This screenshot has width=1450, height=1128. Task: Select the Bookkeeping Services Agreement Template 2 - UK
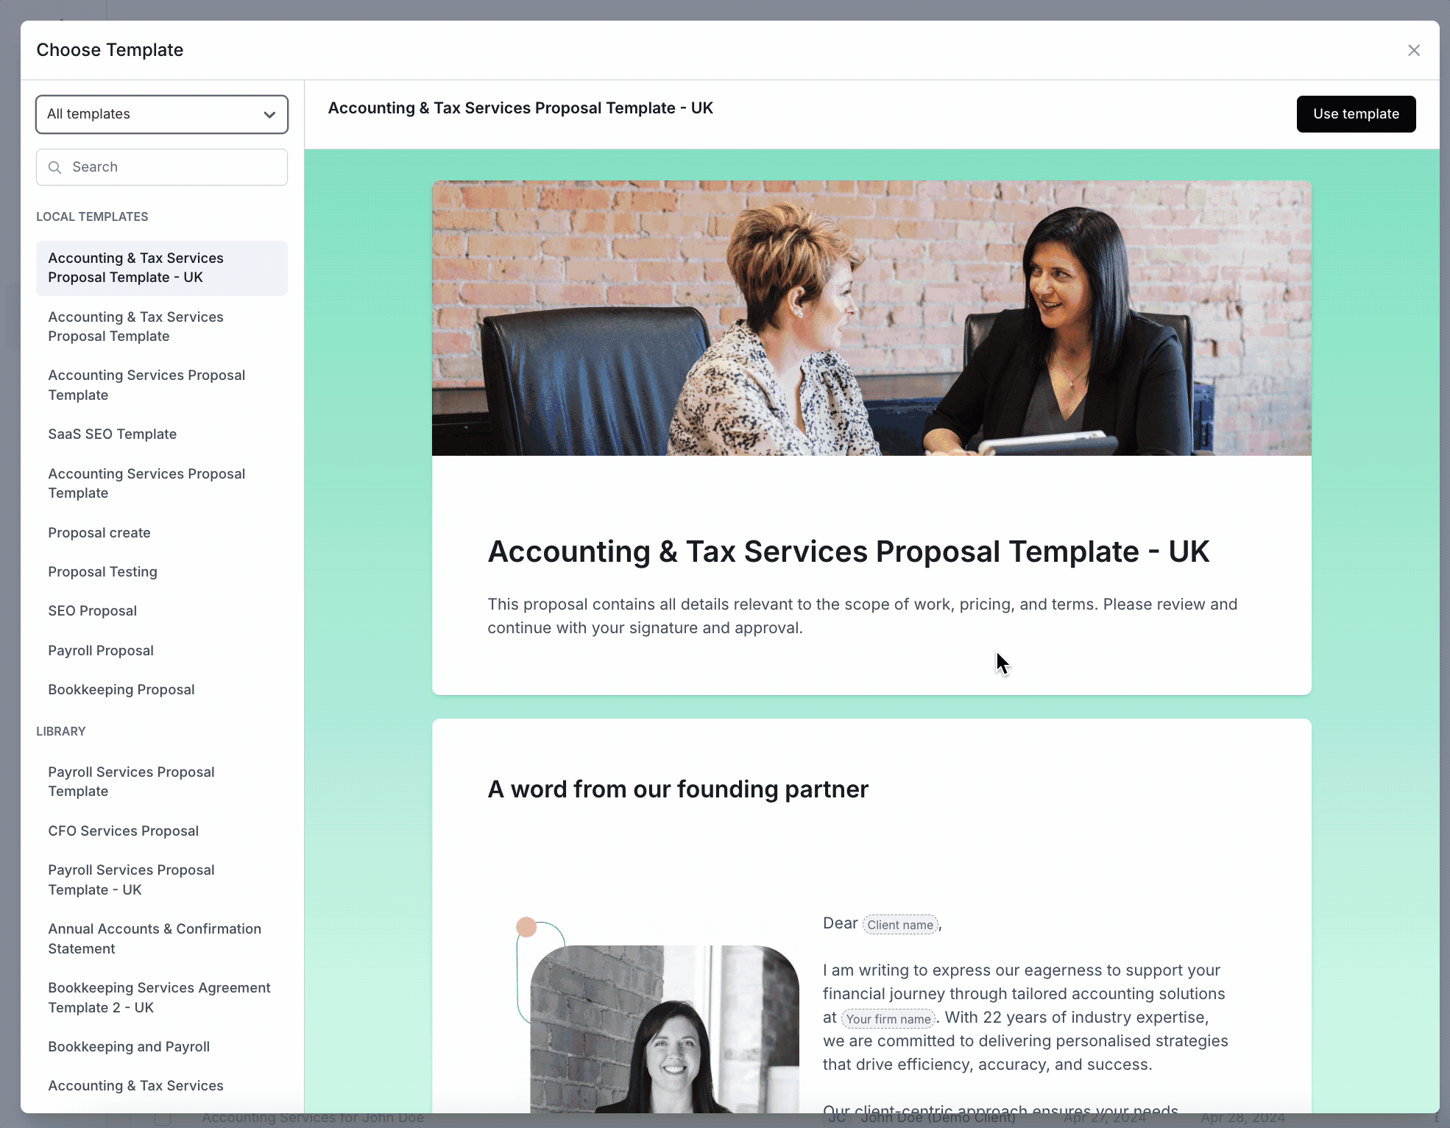pos(159,996)
